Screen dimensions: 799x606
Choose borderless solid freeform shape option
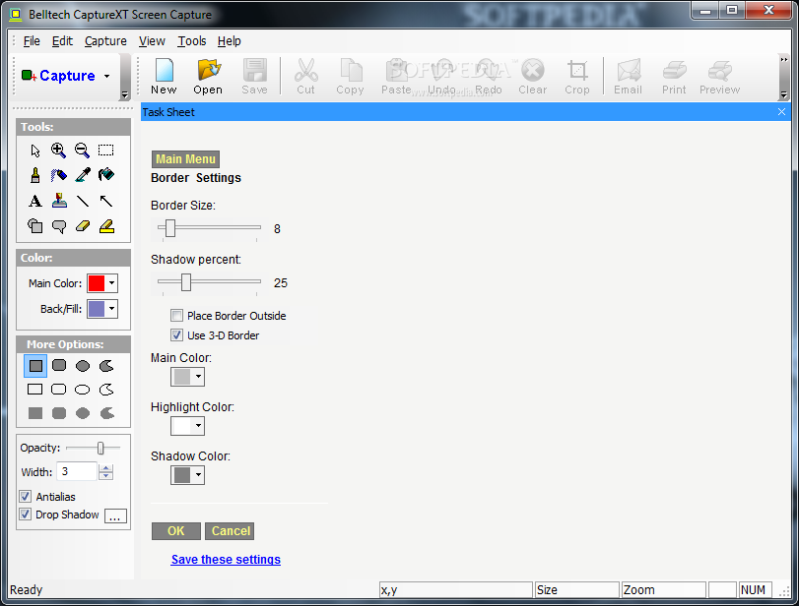106,413
